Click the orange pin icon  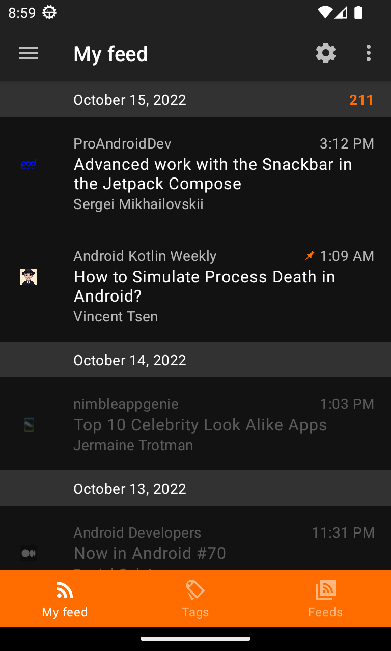(310, 255)
